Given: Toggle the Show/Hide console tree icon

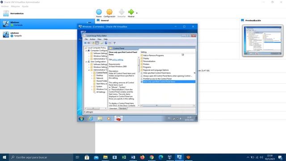Looking at the screenshot, I should pos(97,43).
